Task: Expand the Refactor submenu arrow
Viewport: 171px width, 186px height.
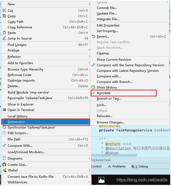Action: (89, 57)
